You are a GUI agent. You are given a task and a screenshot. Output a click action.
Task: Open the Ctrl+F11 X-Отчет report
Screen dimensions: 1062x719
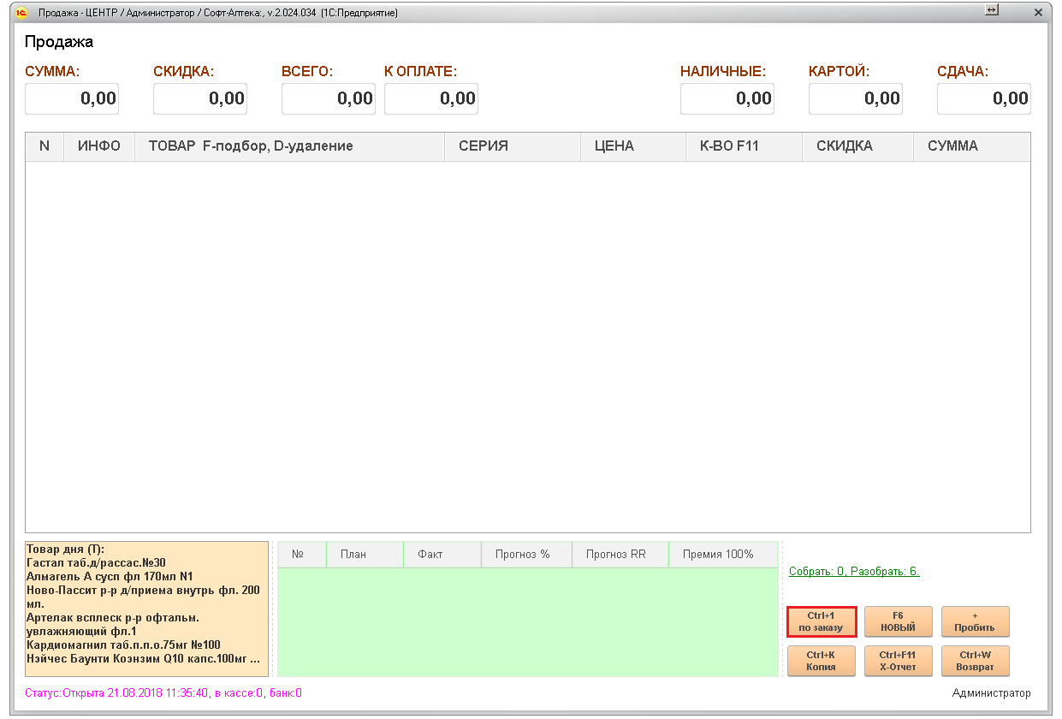[898, 661]
